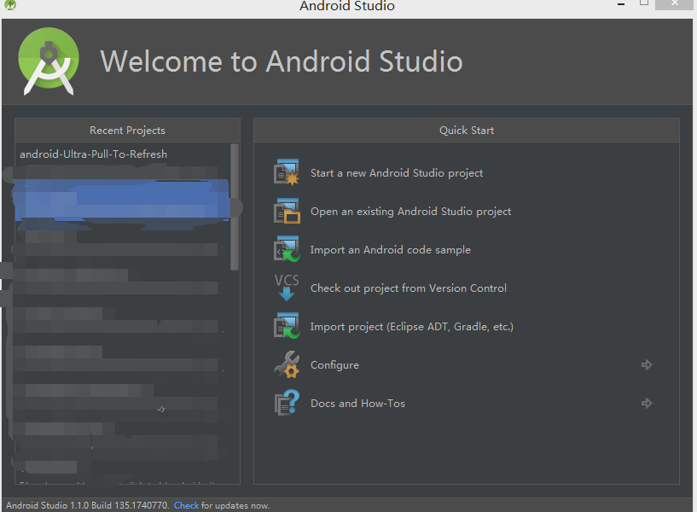Image resolution: width=697 pixels, height=512 pixels.
Task: Click the Welcome to Android Studio heading
Action: tap(282, 61)
